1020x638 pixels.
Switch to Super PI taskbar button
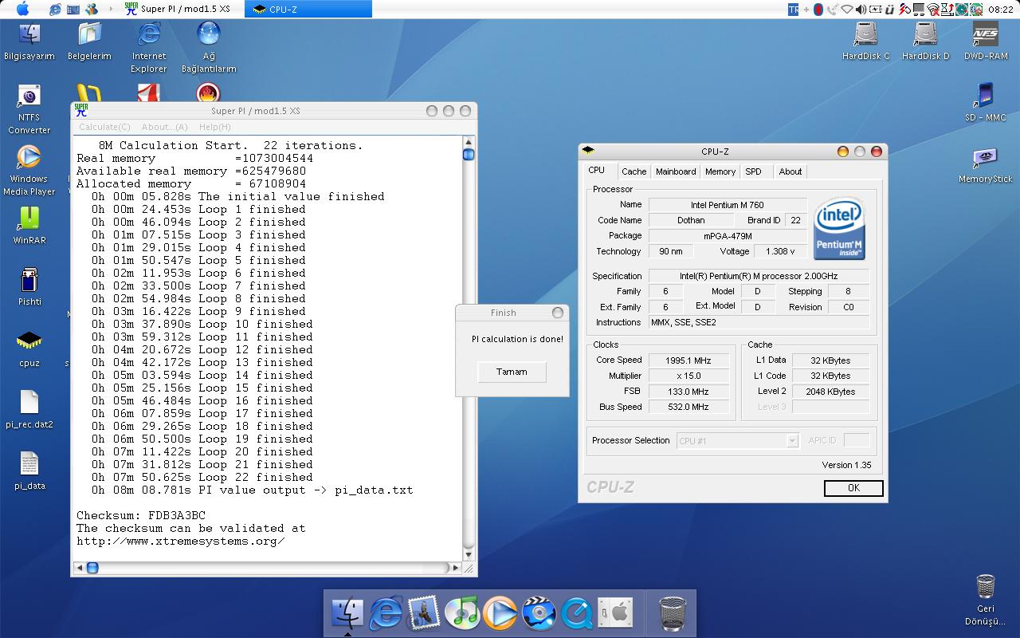pos(180,9)
